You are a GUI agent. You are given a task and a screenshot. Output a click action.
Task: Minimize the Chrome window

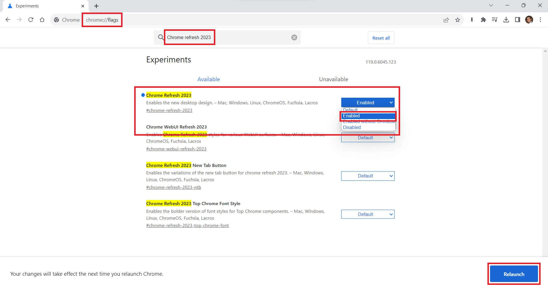tap(507, 5)
